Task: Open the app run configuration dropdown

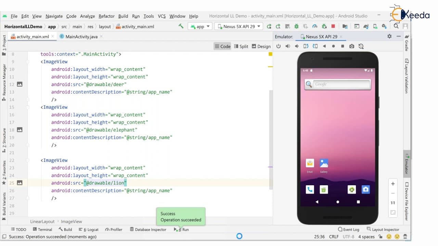Action: click(200, 26)
